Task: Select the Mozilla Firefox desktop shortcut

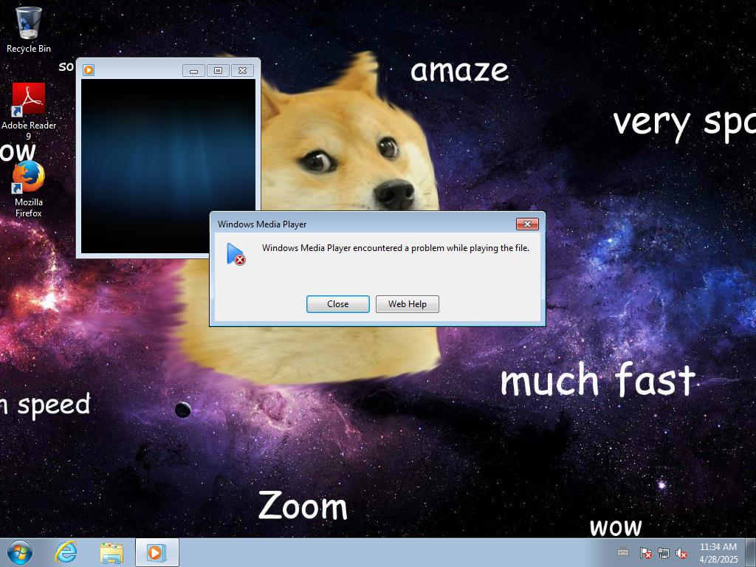Action: tap(29, 190)
